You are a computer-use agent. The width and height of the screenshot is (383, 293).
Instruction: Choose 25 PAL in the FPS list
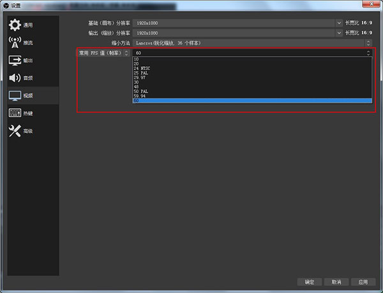[252, 73]
